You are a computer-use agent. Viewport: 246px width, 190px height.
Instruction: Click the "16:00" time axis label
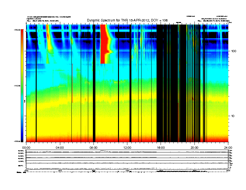(x=161, y=148)
